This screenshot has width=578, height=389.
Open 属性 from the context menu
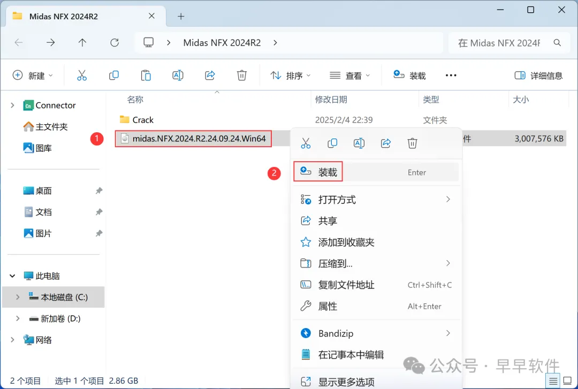point(376,307)
